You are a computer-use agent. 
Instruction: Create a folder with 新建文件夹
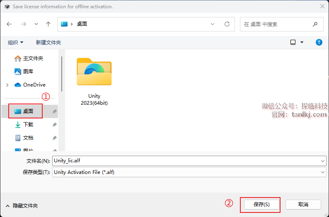click(48, 43)
